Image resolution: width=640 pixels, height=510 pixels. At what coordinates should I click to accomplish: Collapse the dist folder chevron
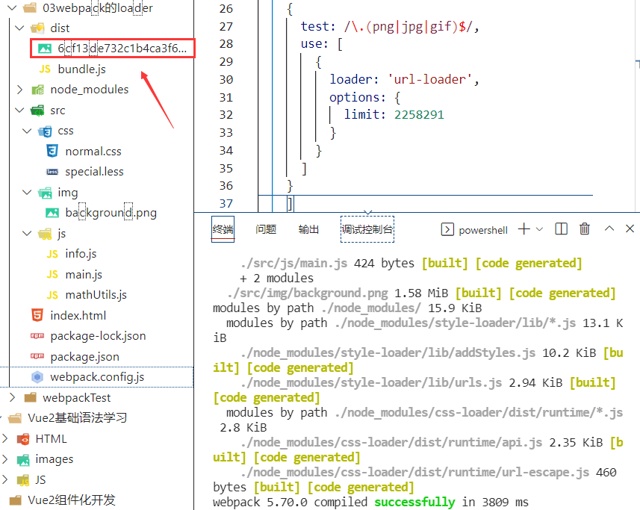tap(19, 28)
